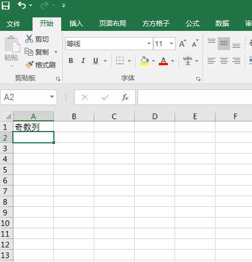Click the 粘贴 paste clipboard icon
The image size is (252, 262).
(x=12, y=44)
